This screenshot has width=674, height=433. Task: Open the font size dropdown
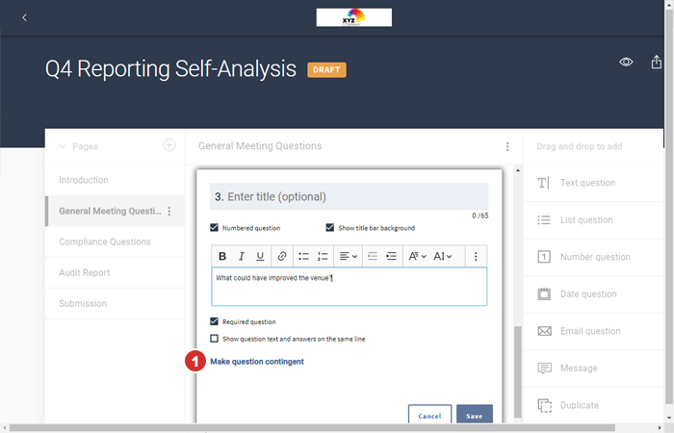(x=443, y=256)
